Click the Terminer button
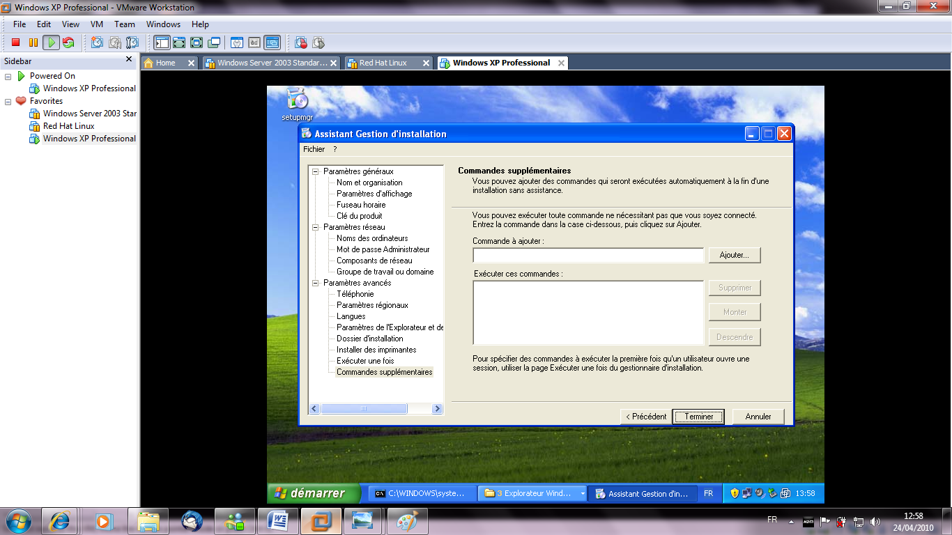Image resolution: width=952 pixels, height=535 pixels. point(698,417)
